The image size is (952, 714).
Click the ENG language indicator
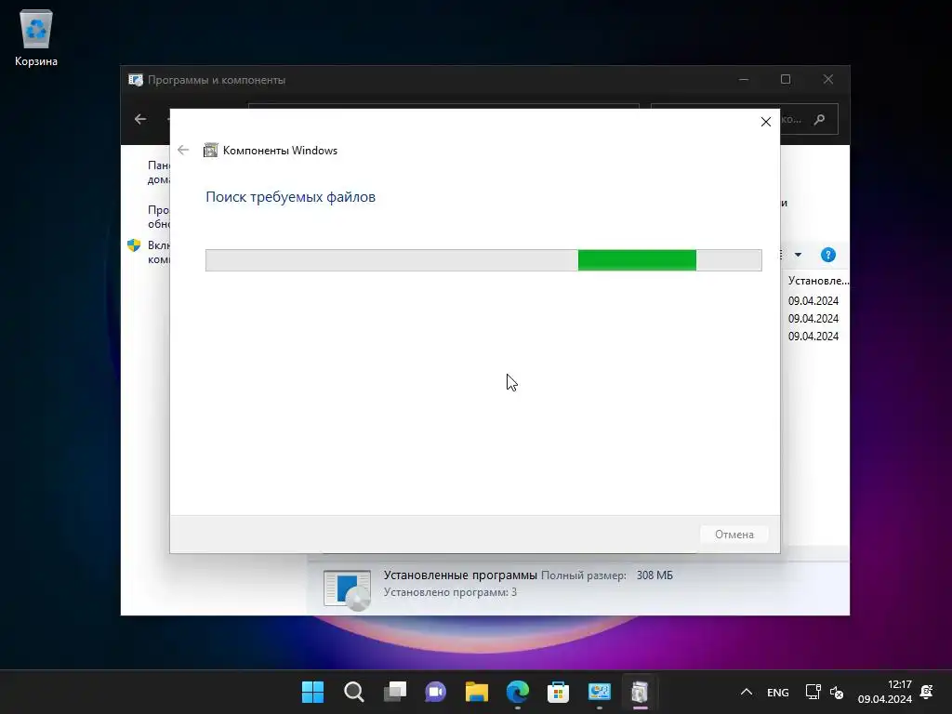(778, 692)
